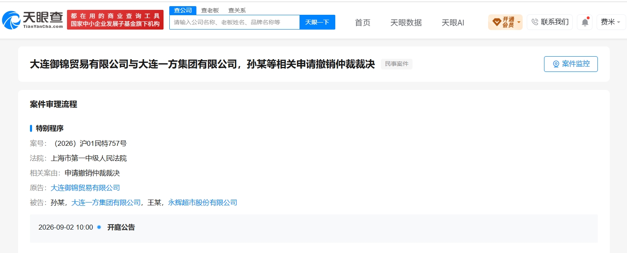Viewport: 627px width, 253px height.
Task: Expand the 费米 user account dropdown
Action: (x=611, y=22)
